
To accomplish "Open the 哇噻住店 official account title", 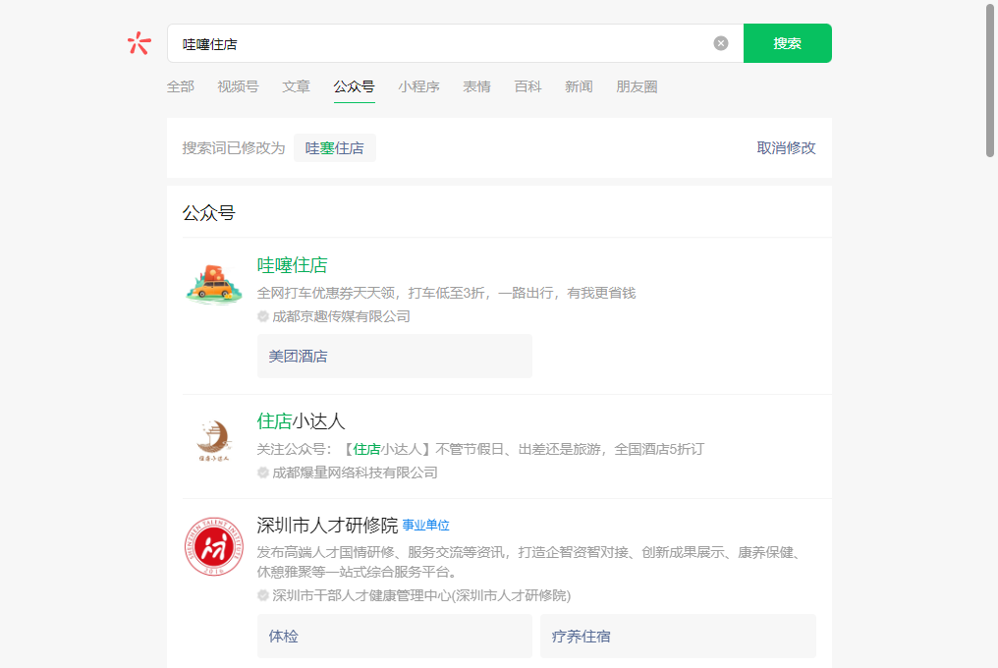I will [x=292, y=265].
